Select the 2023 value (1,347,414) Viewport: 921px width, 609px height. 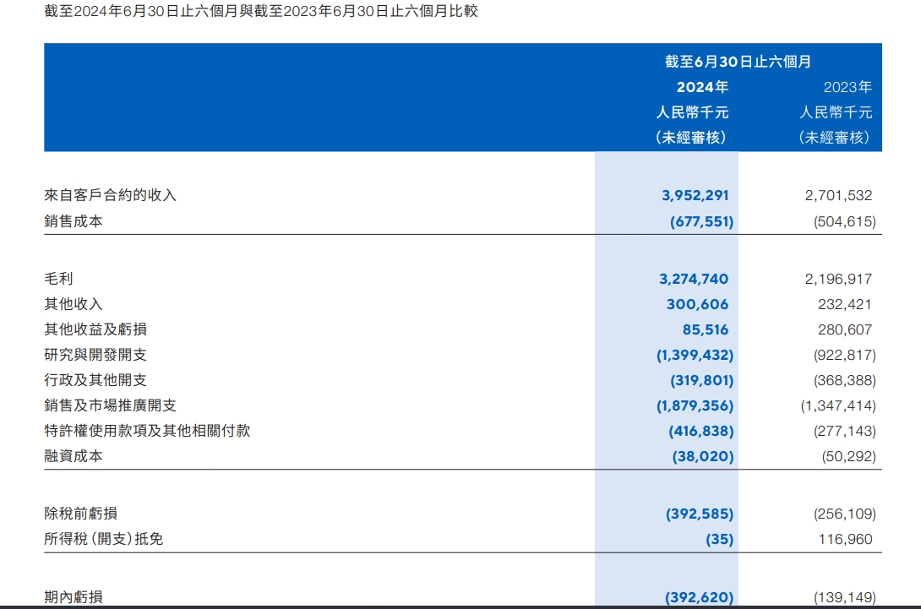(837, 405)
